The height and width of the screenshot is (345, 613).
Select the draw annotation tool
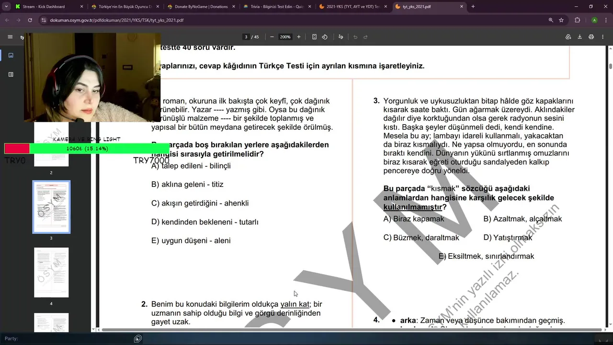341,37
